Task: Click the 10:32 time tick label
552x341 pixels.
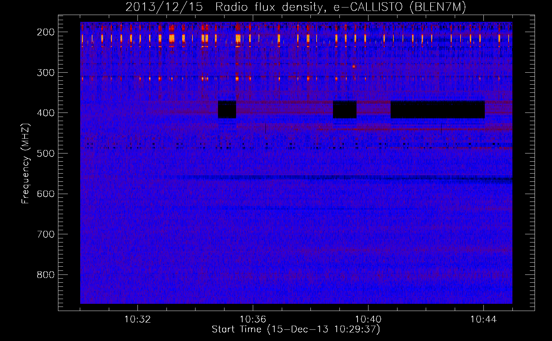Action: coord(137,320)
